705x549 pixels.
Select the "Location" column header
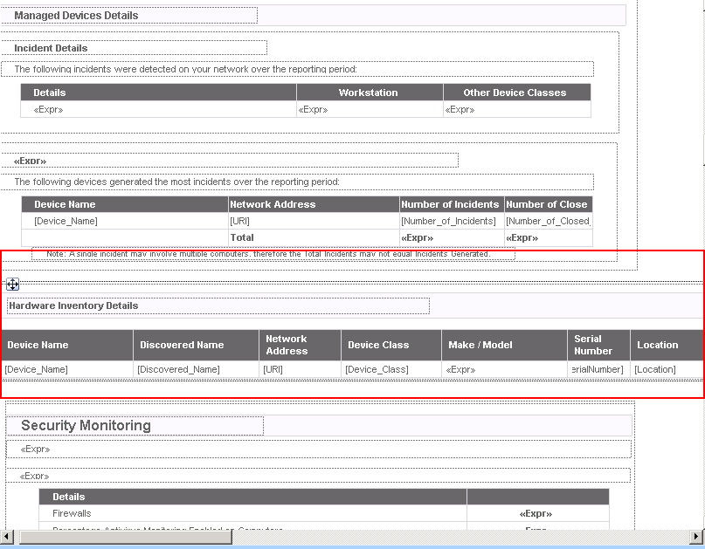[x=667, y=345]
